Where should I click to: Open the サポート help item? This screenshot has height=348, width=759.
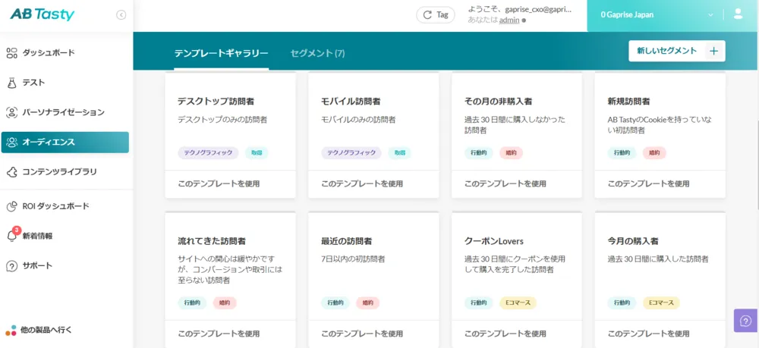(x=37, y=266)
